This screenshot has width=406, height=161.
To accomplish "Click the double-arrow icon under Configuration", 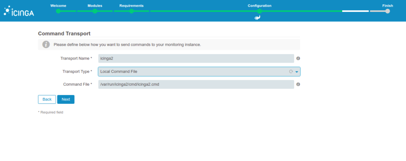I will (257, 17).
